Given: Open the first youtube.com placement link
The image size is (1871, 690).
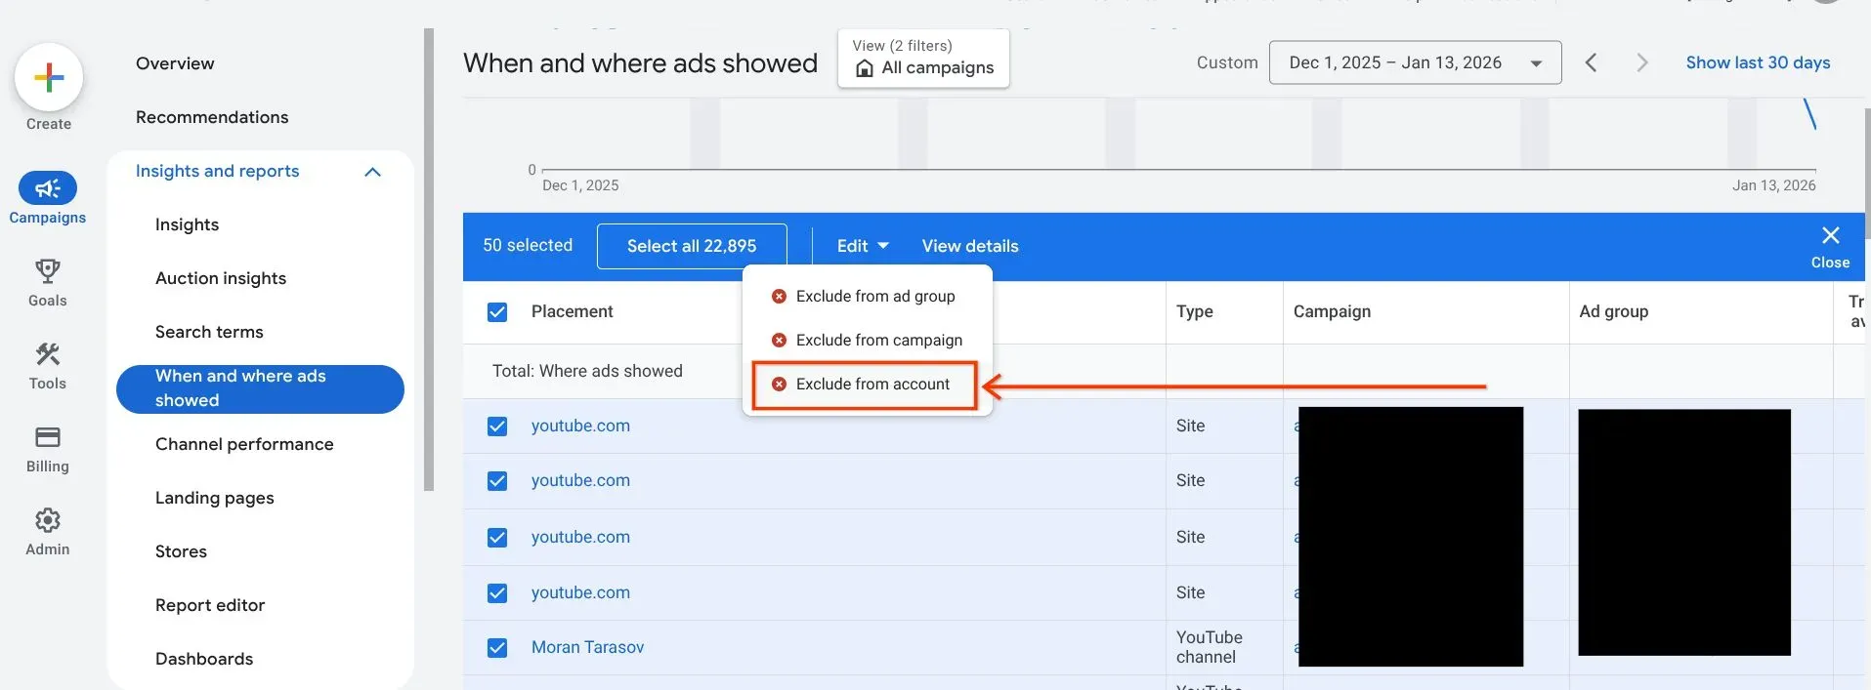Looking at the screenshot, I should pos(580,426).
